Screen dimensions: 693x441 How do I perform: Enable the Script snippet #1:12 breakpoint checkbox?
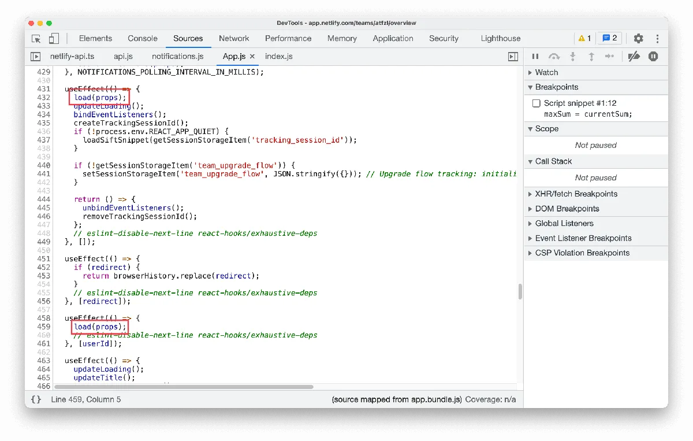pyautogui.click(x=536, y=103)
